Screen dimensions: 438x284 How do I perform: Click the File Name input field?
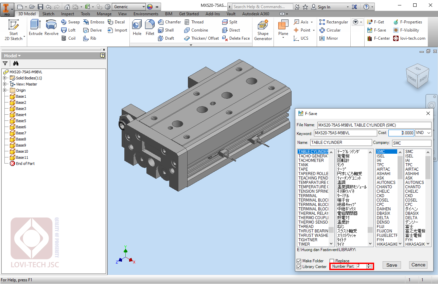click(x=374, y=125)
